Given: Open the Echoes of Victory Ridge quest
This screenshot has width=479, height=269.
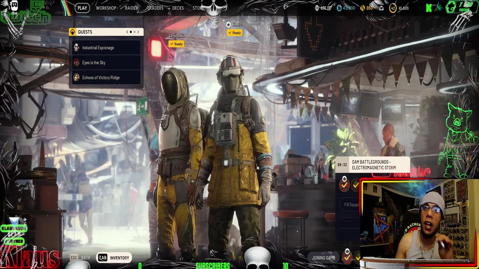Looking at the screenshot, I should (x=106, y=78).
